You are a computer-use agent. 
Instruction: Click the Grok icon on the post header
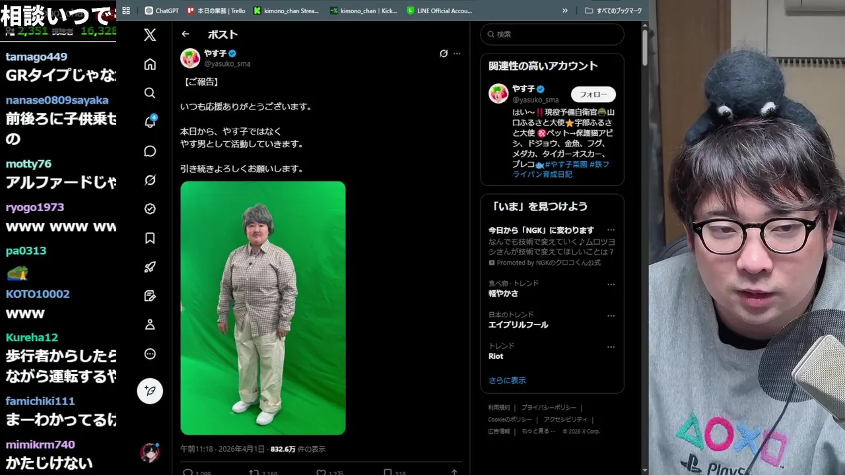[444, 53]
